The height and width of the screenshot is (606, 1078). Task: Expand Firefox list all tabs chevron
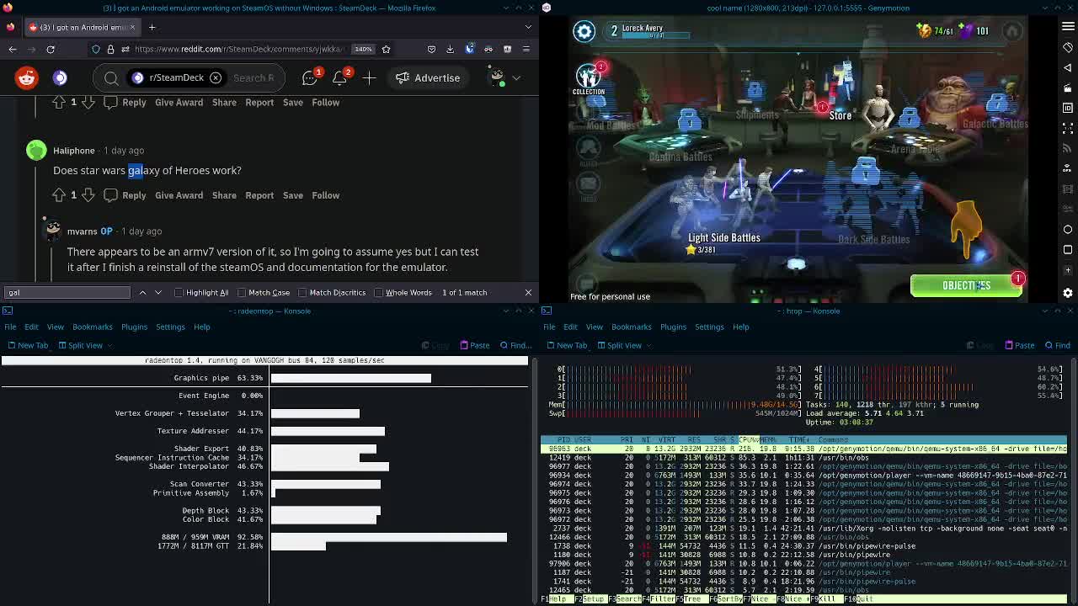coord(528,27)
